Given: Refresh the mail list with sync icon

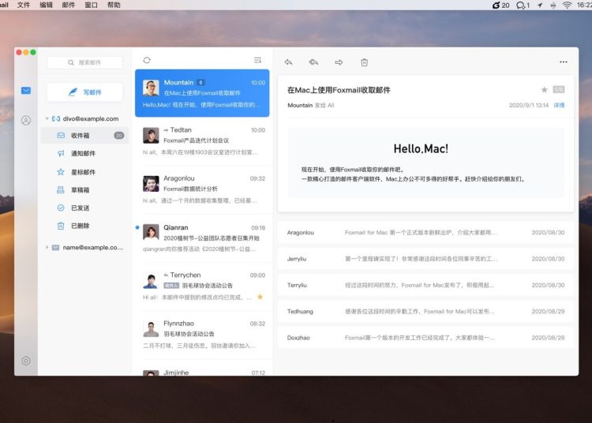Looking at the screenshot, I should [x=147, y=60].
